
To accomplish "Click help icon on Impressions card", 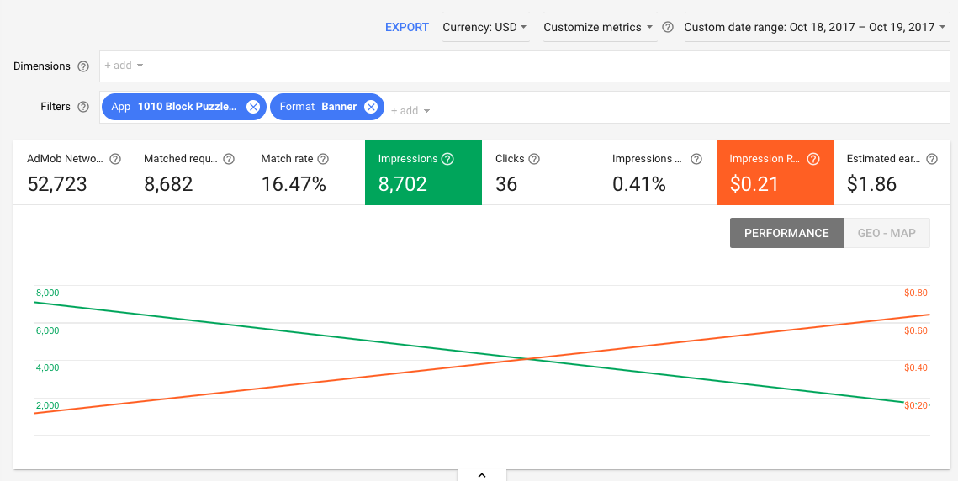I will click(x=447, y=159).
